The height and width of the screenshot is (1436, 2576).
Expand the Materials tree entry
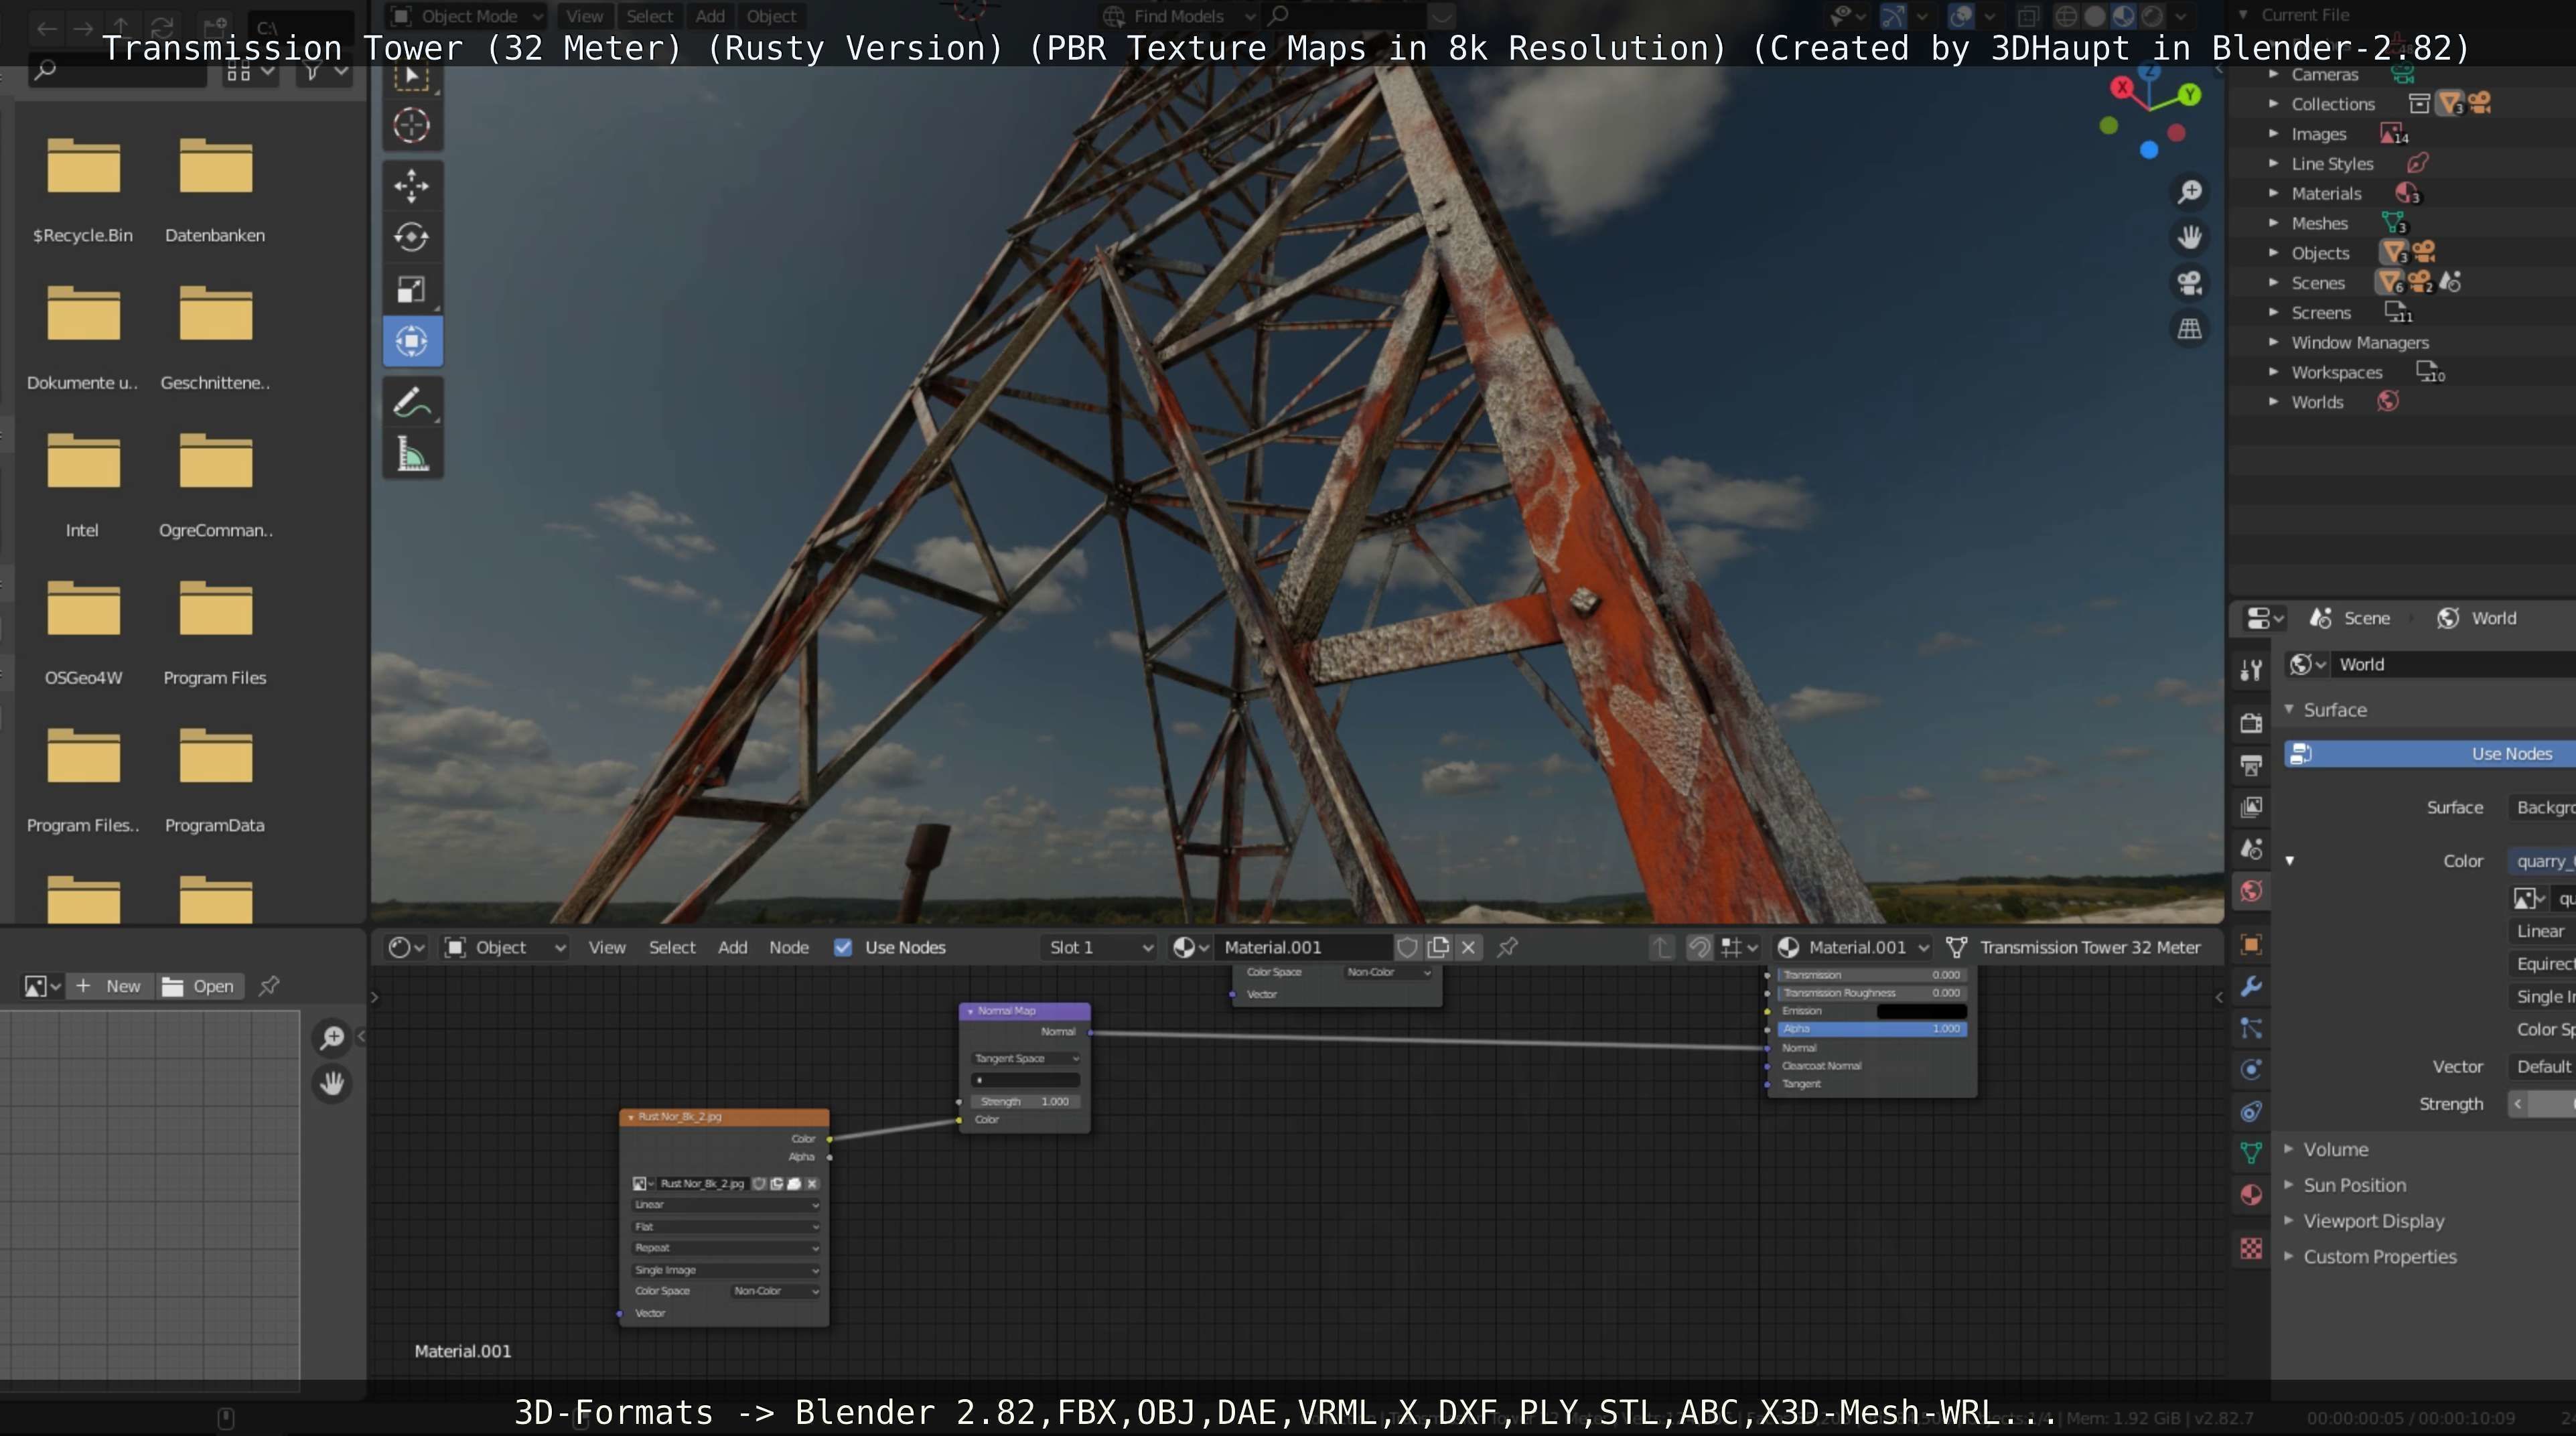[x=2273, y=193]
